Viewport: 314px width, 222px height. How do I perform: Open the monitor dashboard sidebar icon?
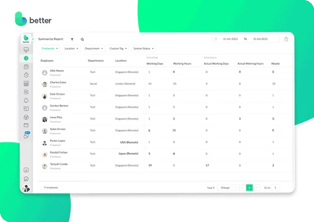pyautogui.click(x=26, y=50)
